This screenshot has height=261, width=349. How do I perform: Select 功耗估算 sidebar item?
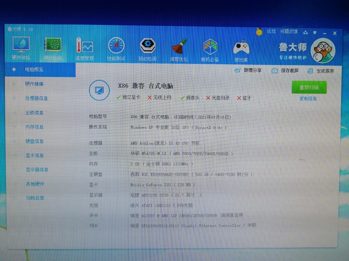pyautogui.click(x=35, y=198)
